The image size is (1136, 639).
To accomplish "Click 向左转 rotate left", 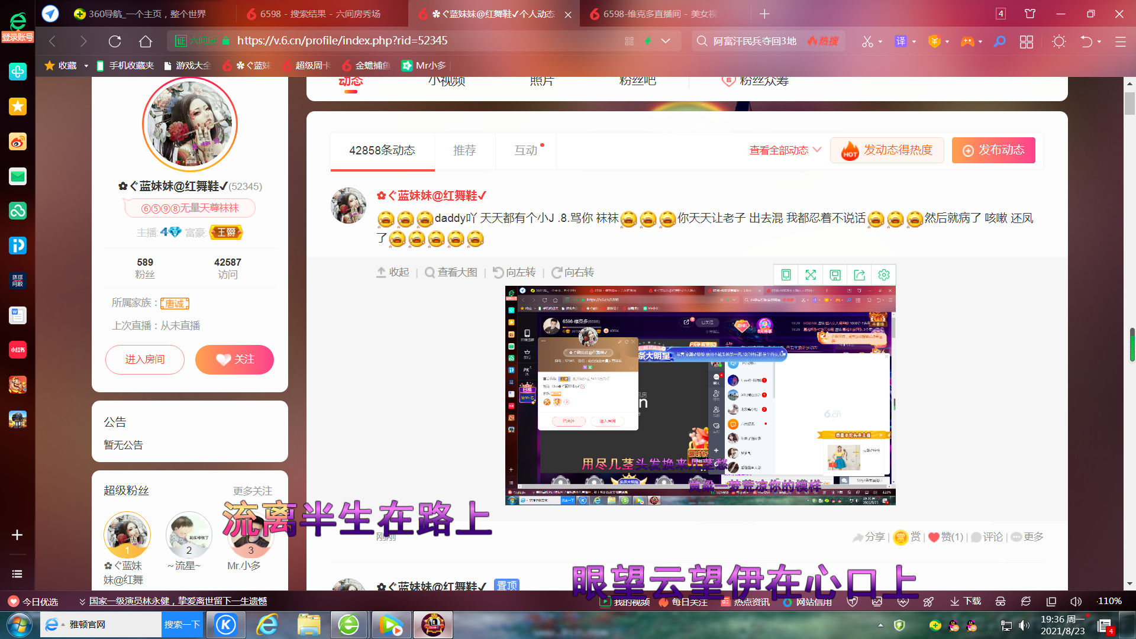I will (x=514, y=273).
